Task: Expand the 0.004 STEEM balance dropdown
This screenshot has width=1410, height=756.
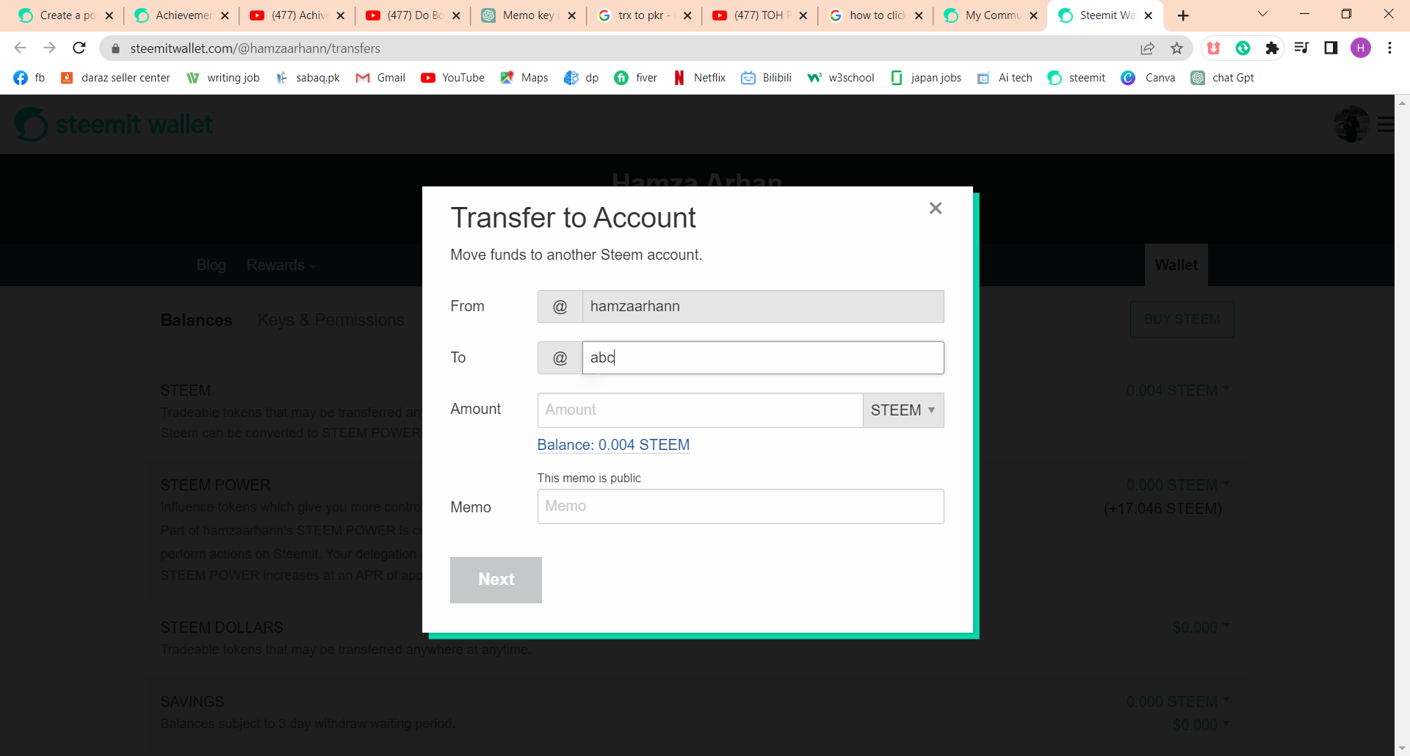Action: 1177,390
